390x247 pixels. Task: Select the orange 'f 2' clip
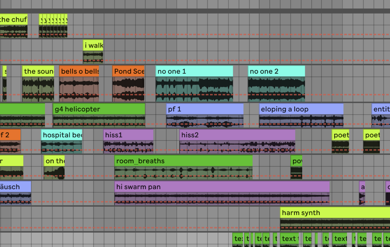click(x=10, y=135)
